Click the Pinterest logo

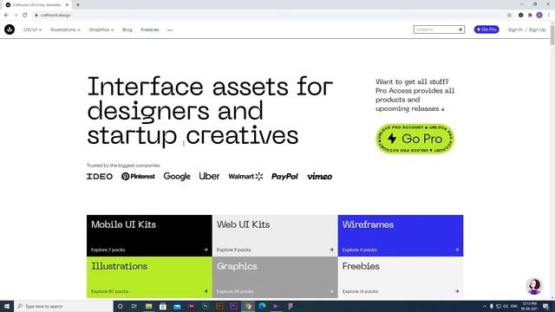138,176
